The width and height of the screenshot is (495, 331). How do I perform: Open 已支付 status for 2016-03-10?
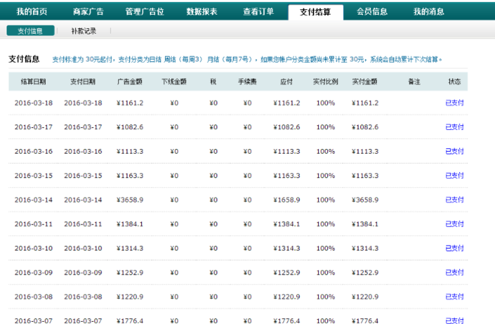pyautogui.click(x=455, y=248)
